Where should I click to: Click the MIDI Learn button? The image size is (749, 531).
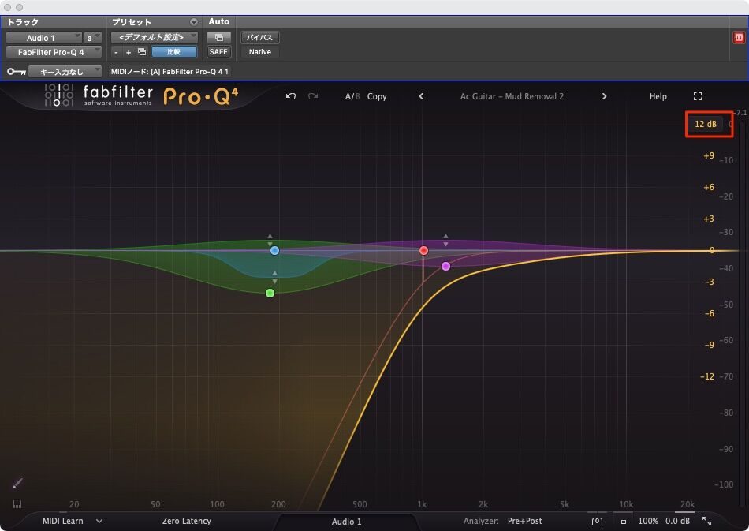pos(62,521)
